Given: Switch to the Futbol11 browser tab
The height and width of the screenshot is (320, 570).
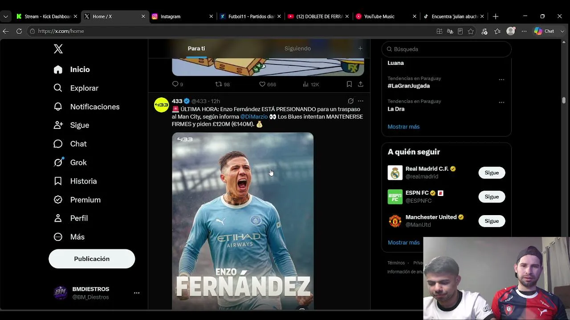Looking at the screenshot, I should [x=250, y=16].
